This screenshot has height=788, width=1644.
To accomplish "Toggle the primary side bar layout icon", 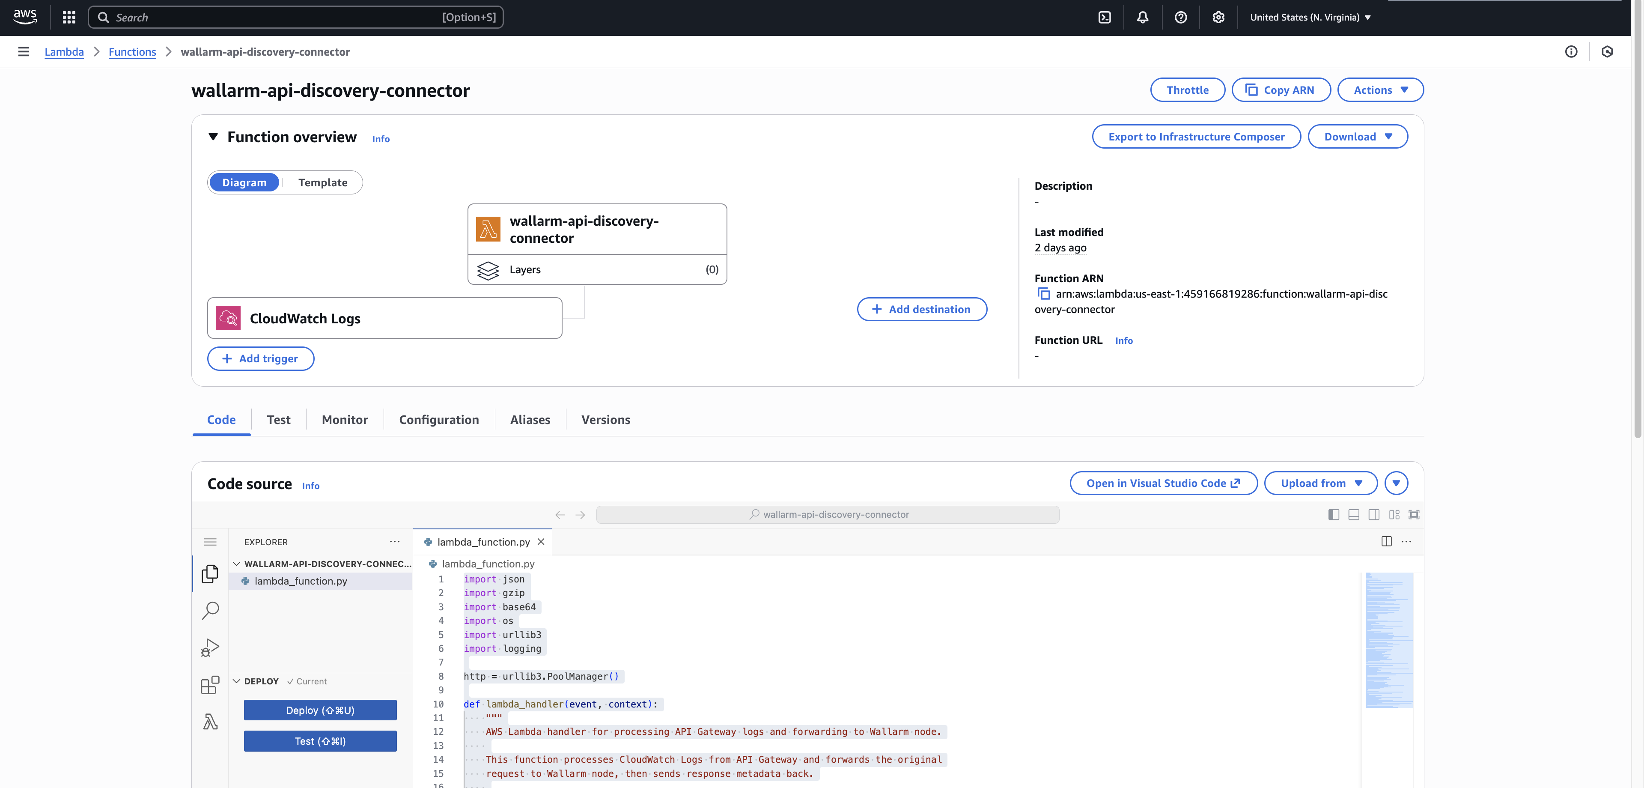I will (1333, 514).
